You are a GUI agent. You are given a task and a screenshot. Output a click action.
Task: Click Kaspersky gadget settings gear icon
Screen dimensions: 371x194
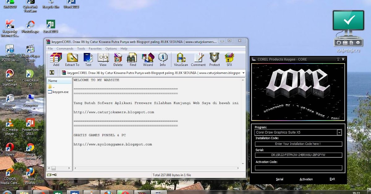point(358,42)
